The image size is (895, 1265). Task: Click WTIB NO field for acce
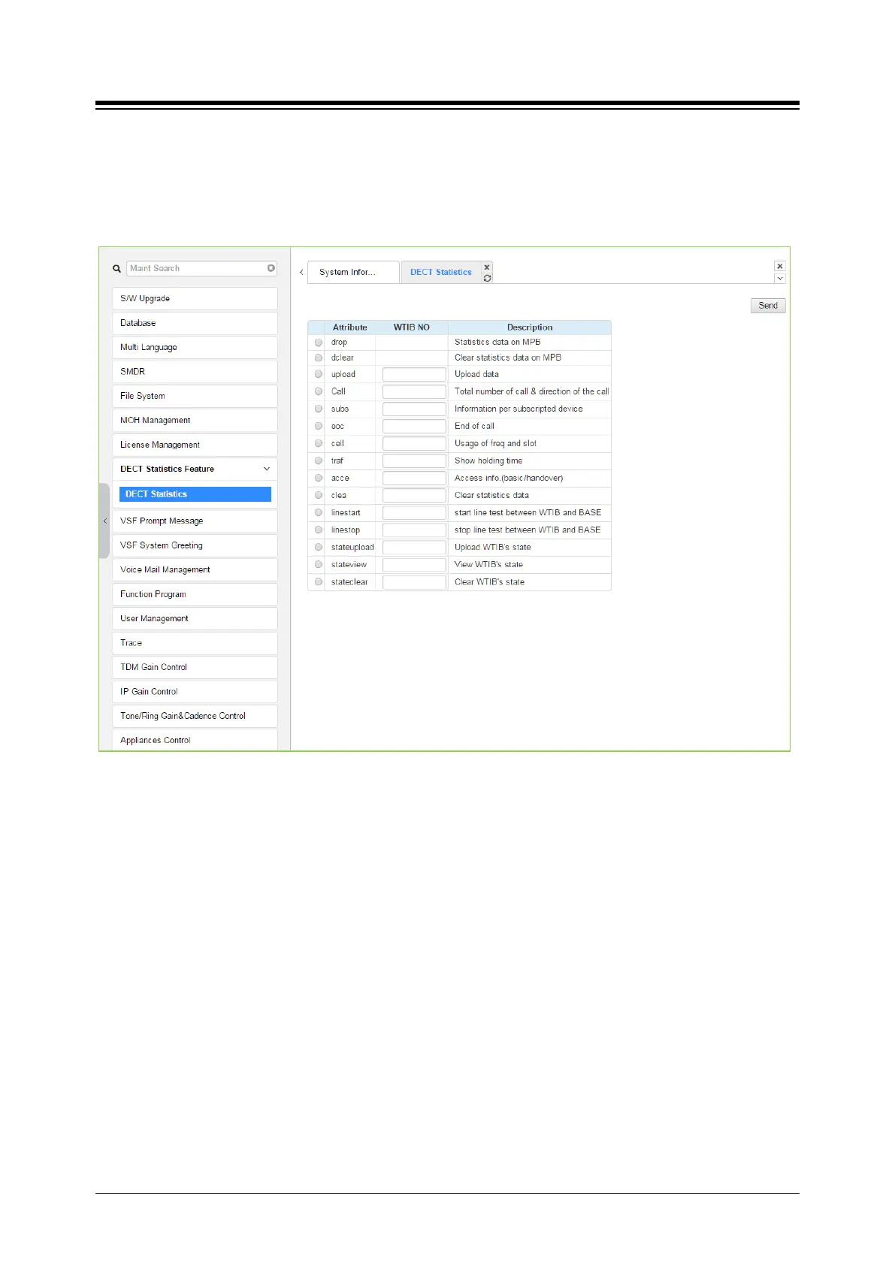(x=414, y=478)
